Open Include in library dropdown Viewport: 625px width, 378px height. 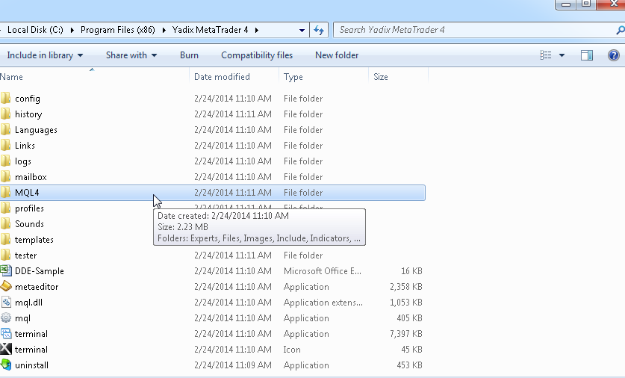tap(45, 55)
